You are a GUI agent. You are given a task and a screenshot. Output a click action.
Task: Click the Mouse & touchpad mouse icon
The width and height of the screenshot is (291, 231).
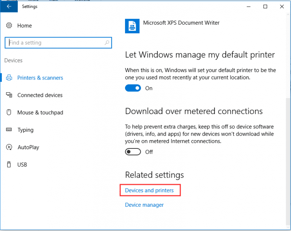[x=9, y=112]
